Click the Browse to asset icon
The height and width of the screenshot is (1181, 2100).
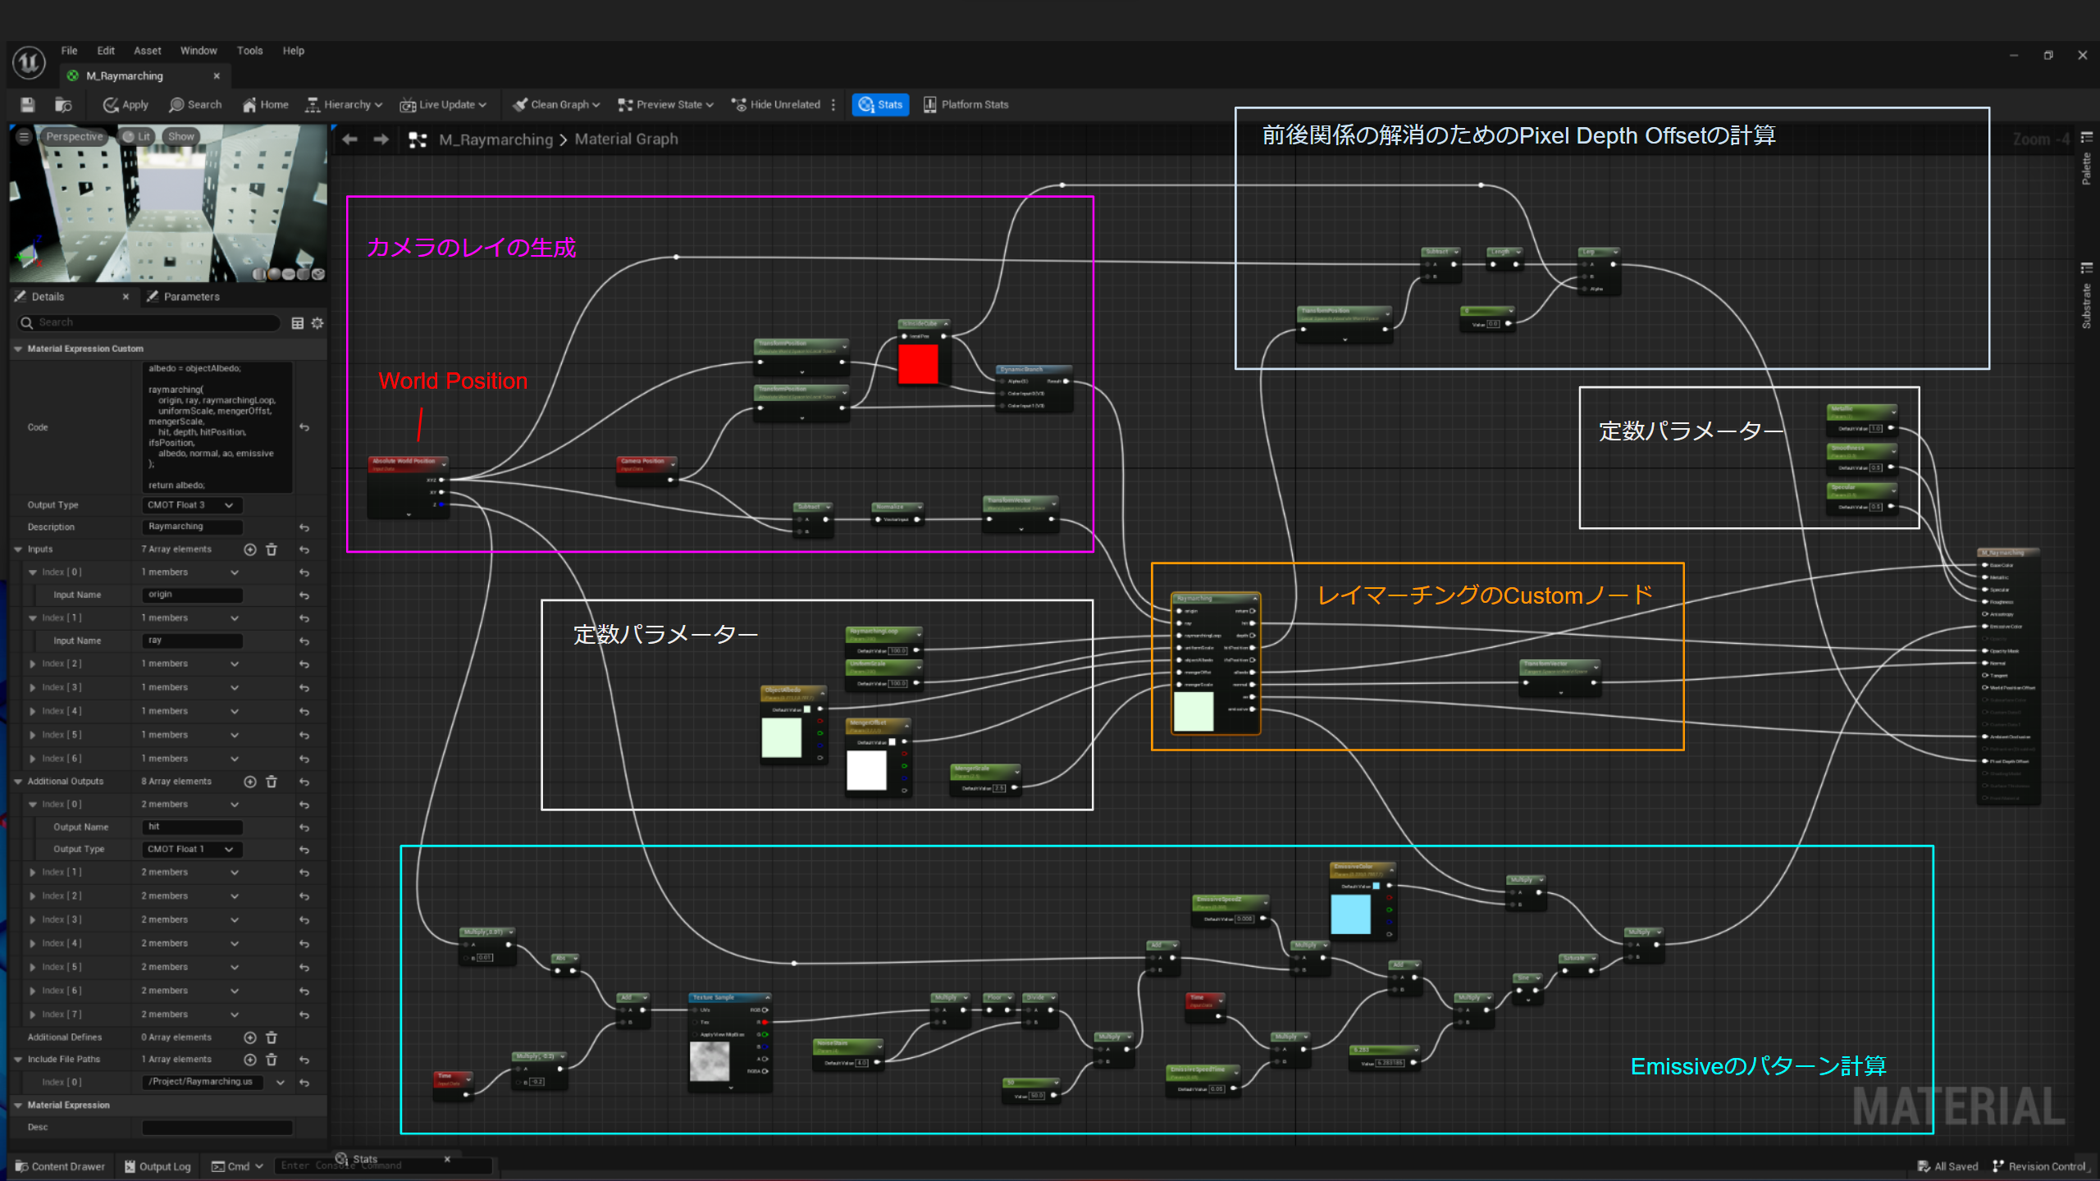coord(63,105)
